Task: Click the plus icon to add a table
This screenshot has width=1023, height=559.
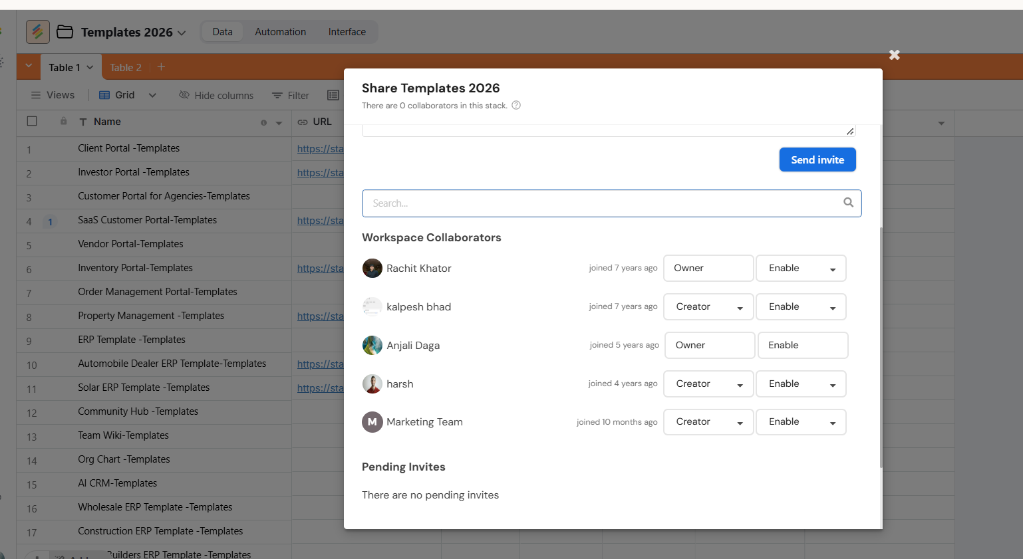Action: (161, 67)
